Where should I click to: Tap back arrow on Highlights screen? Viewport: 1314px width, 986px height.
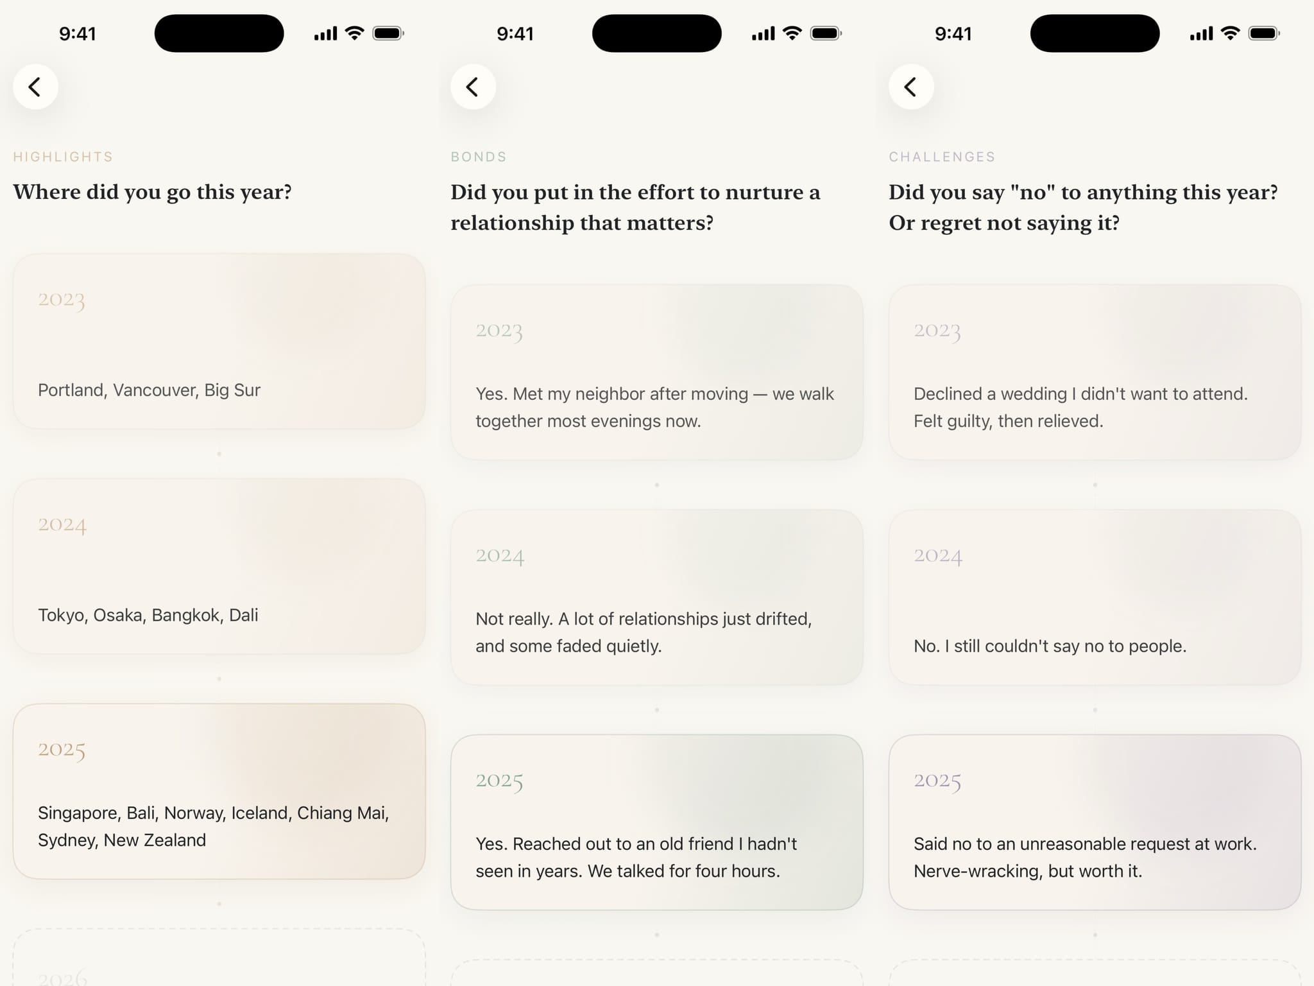tap(35, 87)
